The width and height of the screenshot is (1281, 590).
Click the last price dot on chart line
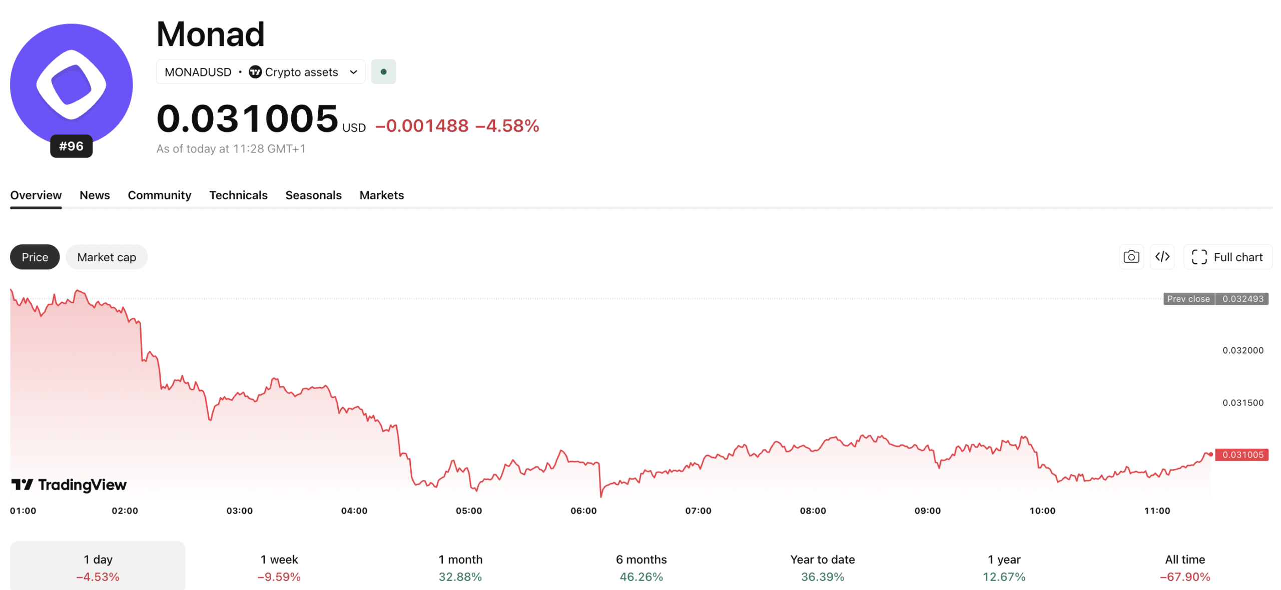point(1211,455)
